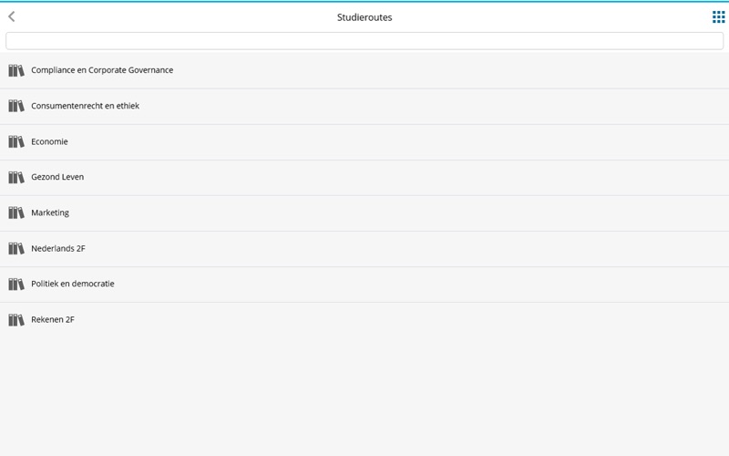This screenshot has width=729, height=456.
Task: Click books icon next to Nederlands 2F
Action: (16, 248)
